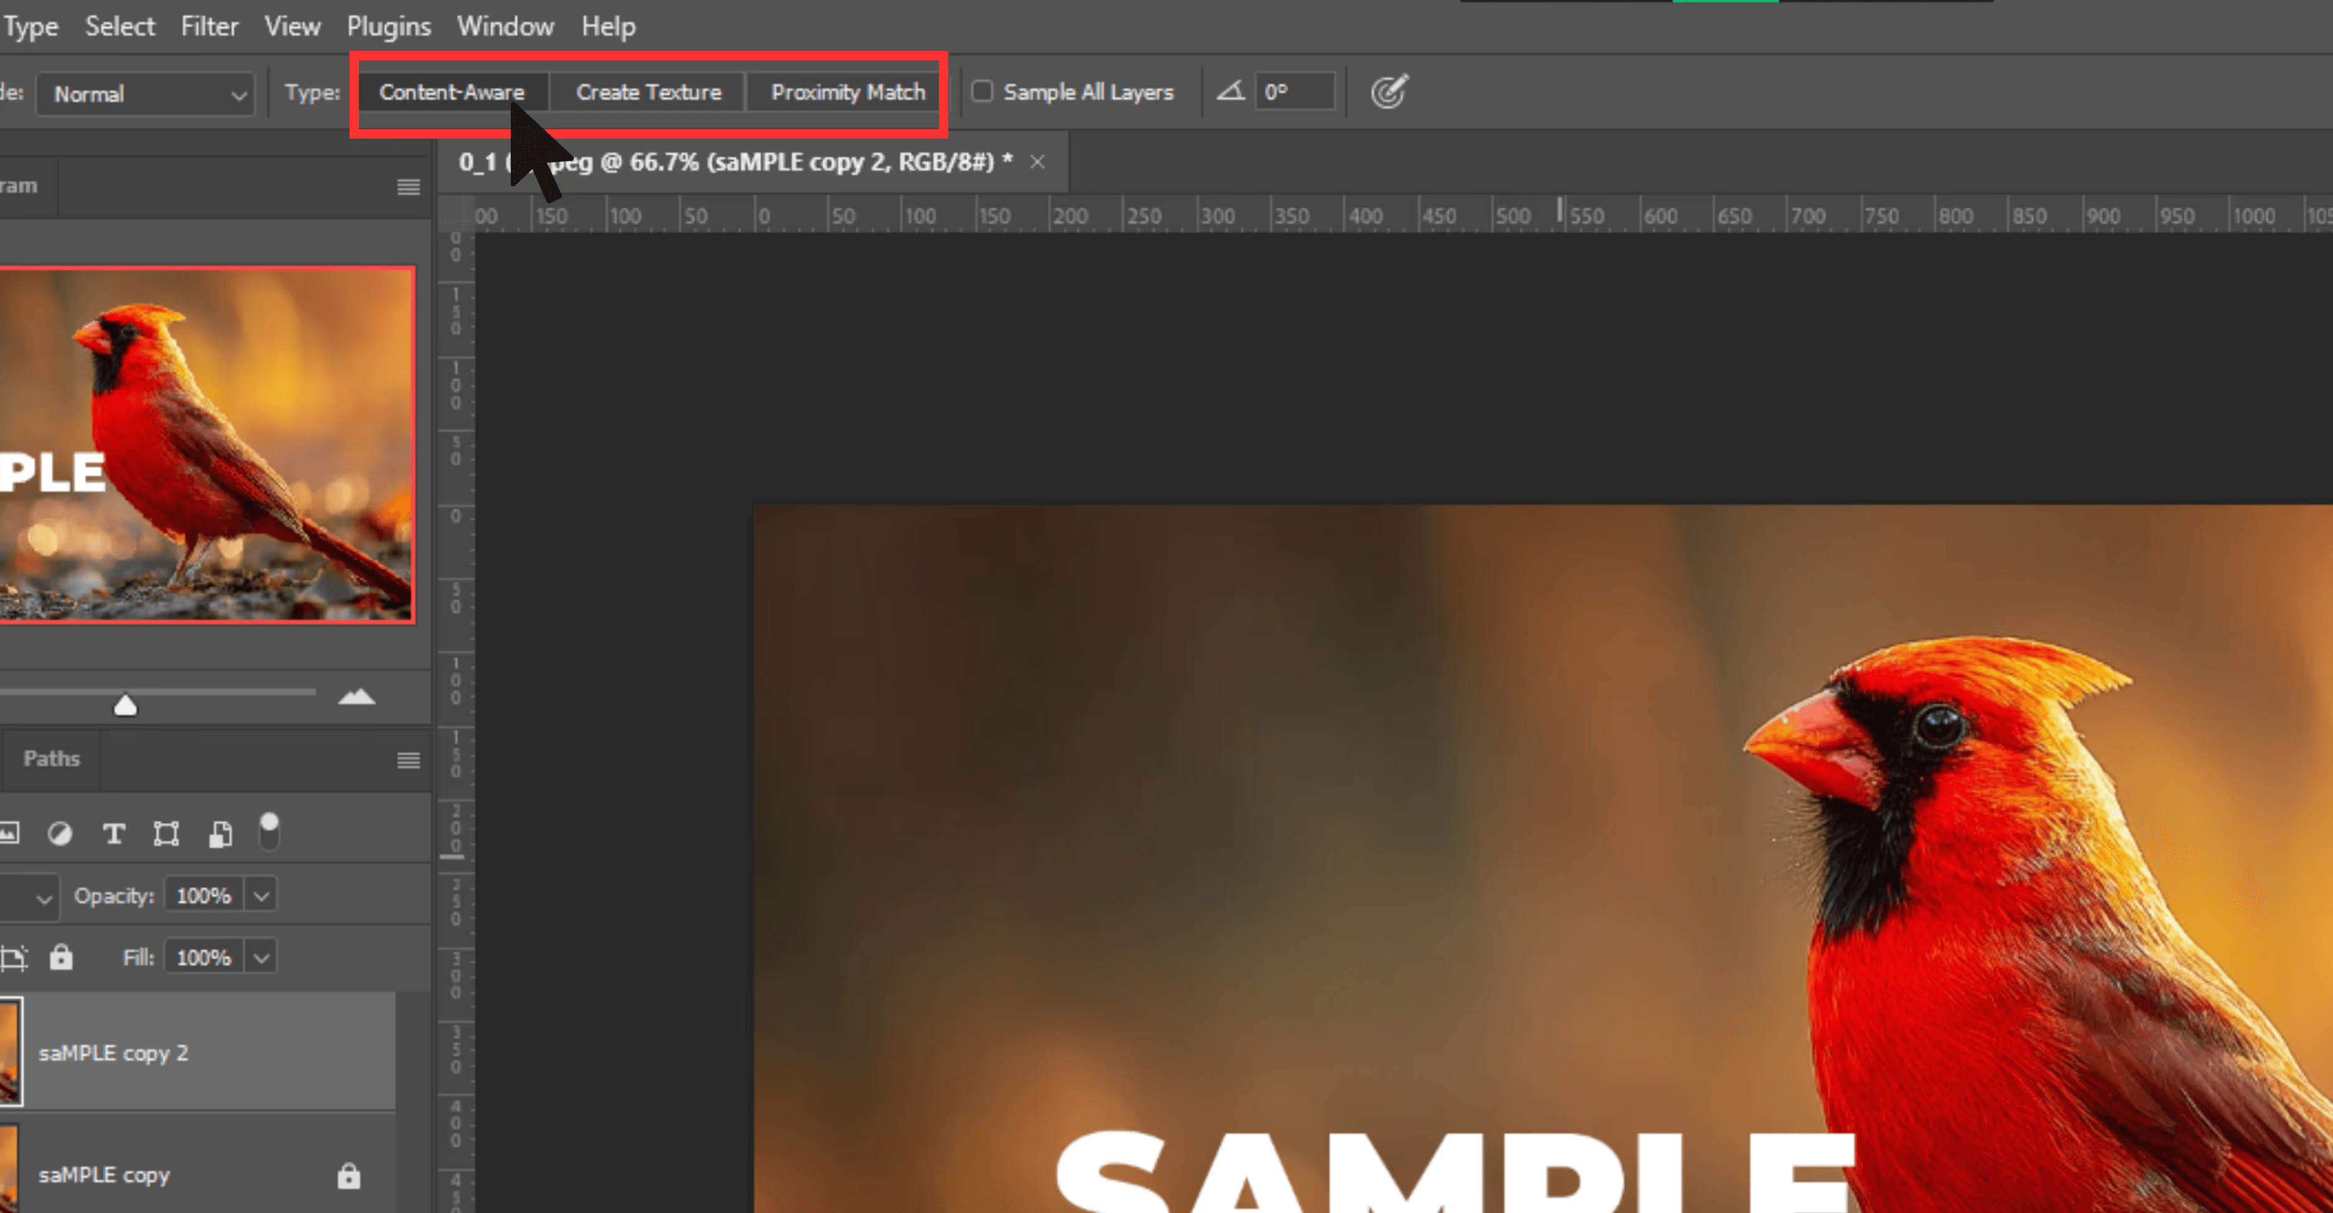Open the Normal blend mode dropdown
Image resolution: width=2333 pixels, height=1213 pixels.
[145, 94]
